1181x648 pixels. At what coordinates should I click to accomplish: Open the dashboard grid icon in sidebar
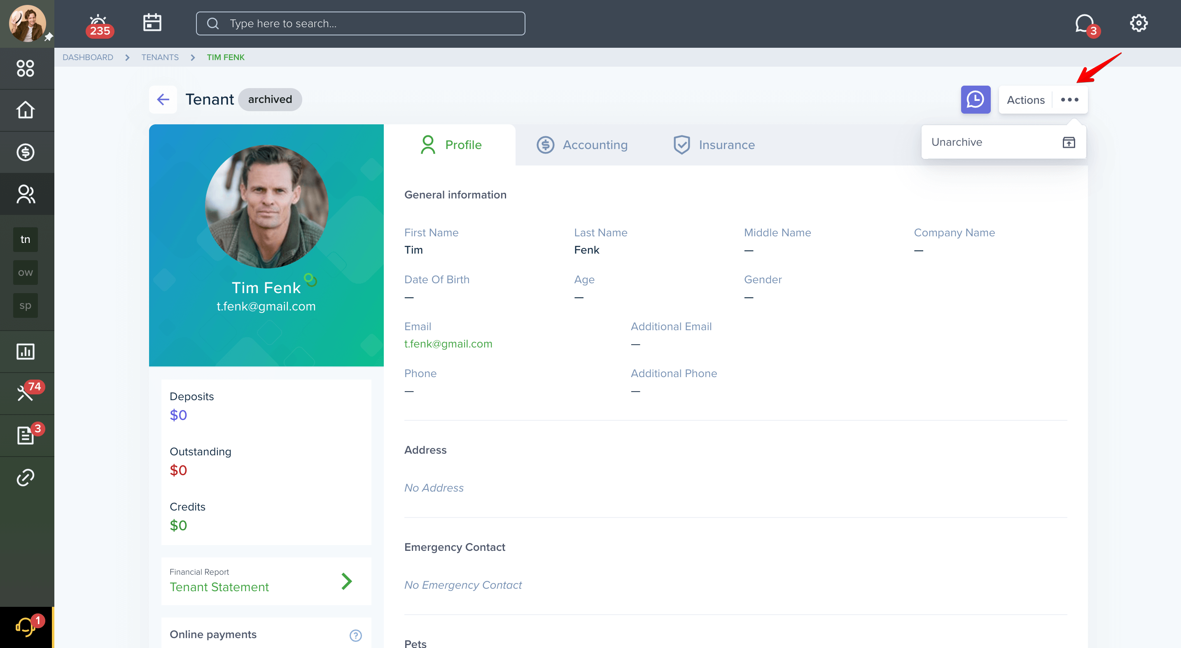pos(26,68)
